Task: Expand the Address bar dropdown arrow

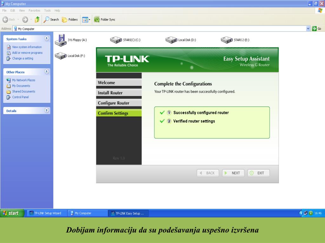Action: (308, 29)
